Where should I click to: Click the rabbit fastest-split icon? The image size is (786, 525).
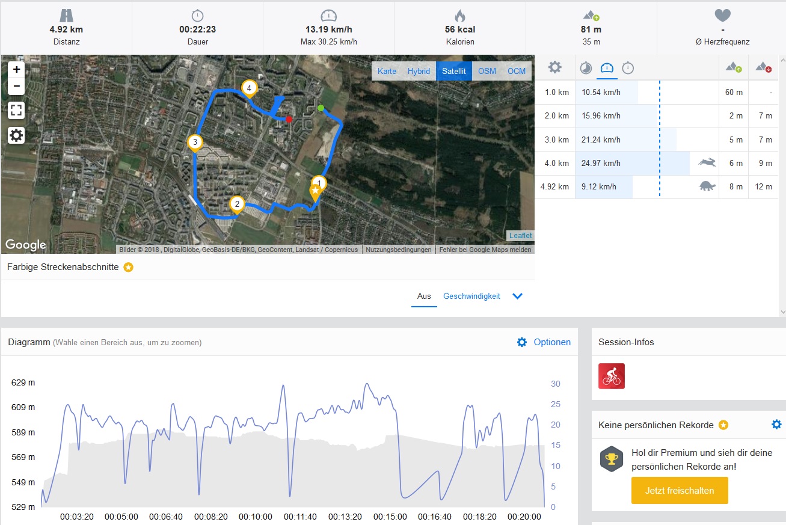(707, 162)
